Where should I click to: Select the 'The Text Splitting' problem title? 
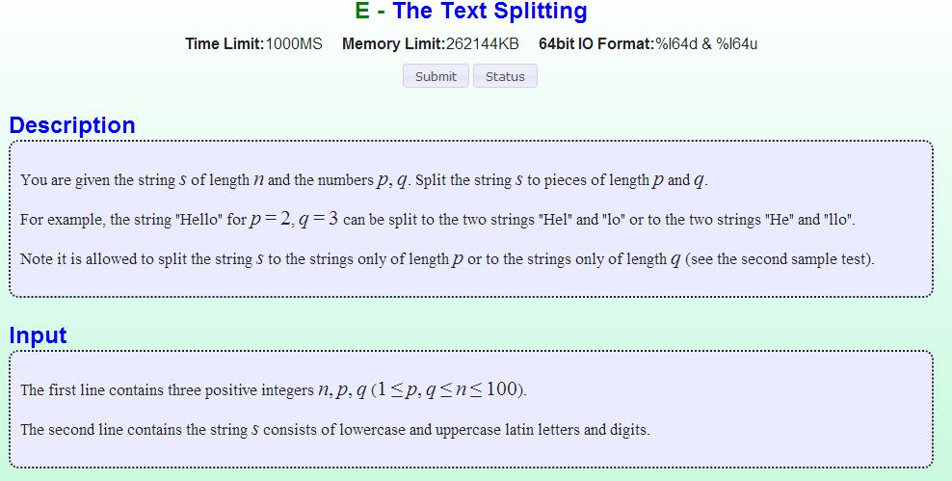coord(489,12)
